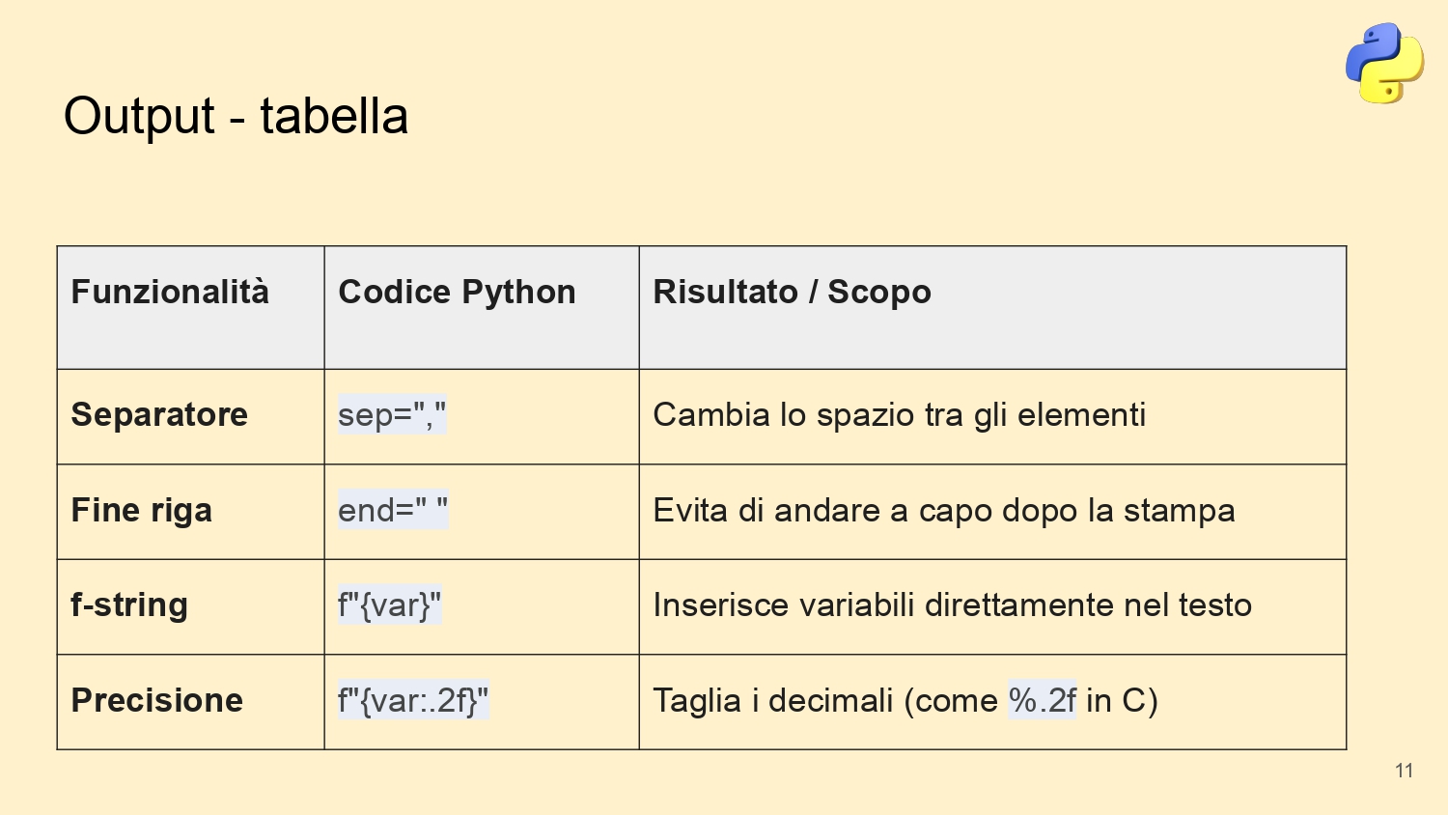The width and height of the screenshot is (1448, 815).
Task: Select the 'Codice Python' header cell
Action: point(482,307)
